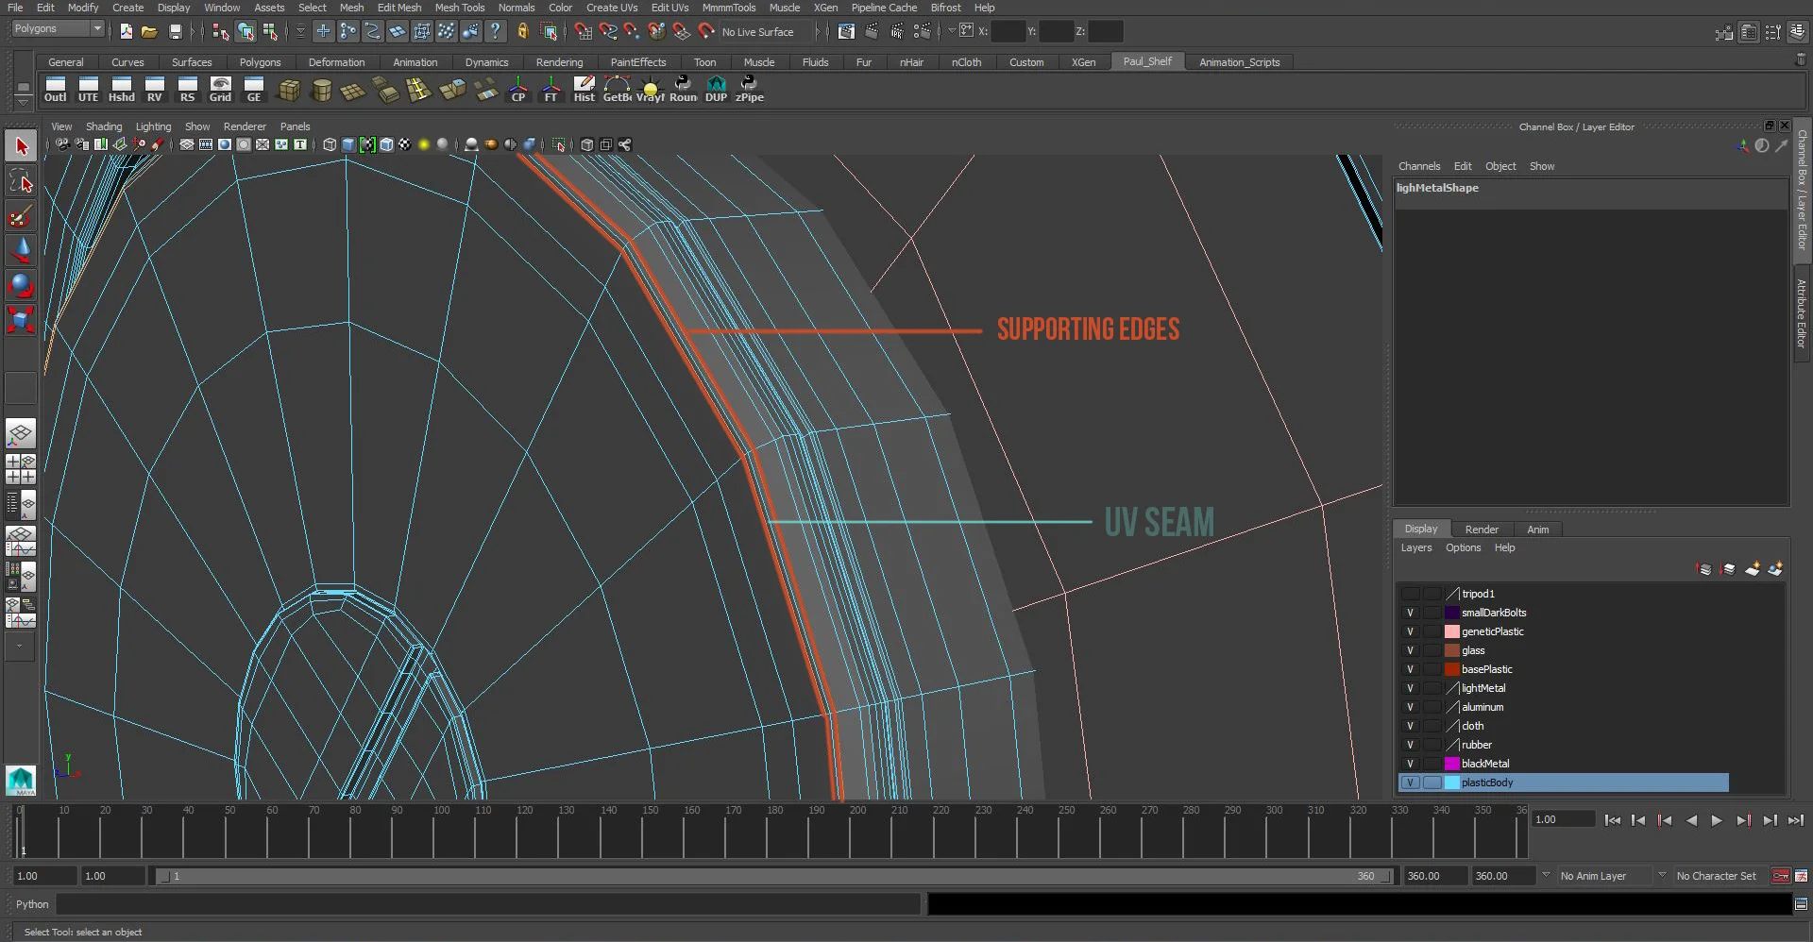This screenshot has width=1813, height=942.
Task: Switch to the Render layer tab
Action: coord(1482,530)
